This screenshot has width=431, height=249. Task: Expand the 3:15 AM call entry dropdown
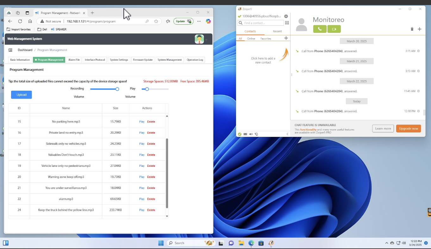(x=418, y=51)
